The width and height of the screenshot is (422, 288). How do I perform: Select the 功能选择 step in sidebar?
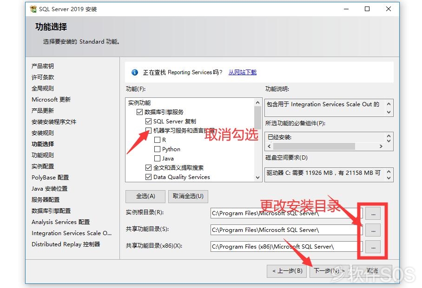(42, 144)
